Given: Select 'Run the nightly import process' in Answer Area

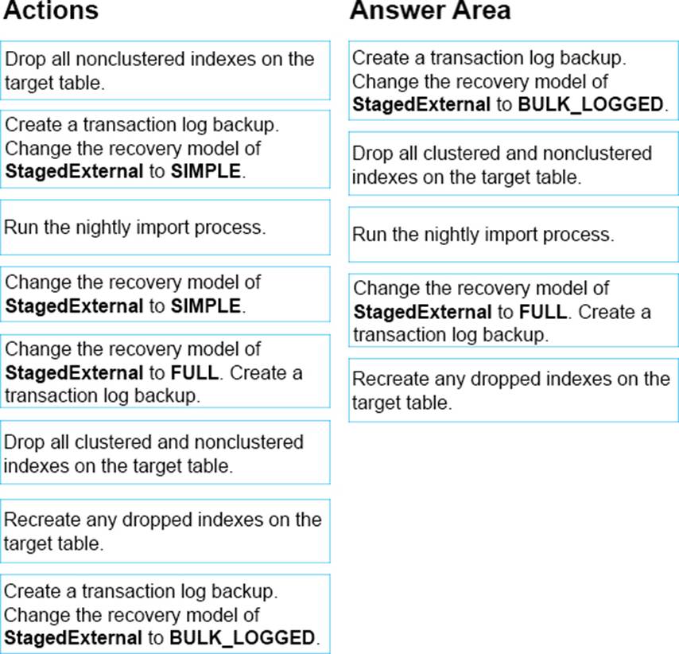Looking at the screenshot, I should pyautogui.click(x=513, y=235).
